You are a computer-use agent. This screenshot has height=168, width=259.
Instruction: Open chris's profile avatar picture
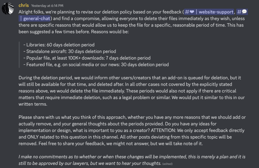click(8, 9)
